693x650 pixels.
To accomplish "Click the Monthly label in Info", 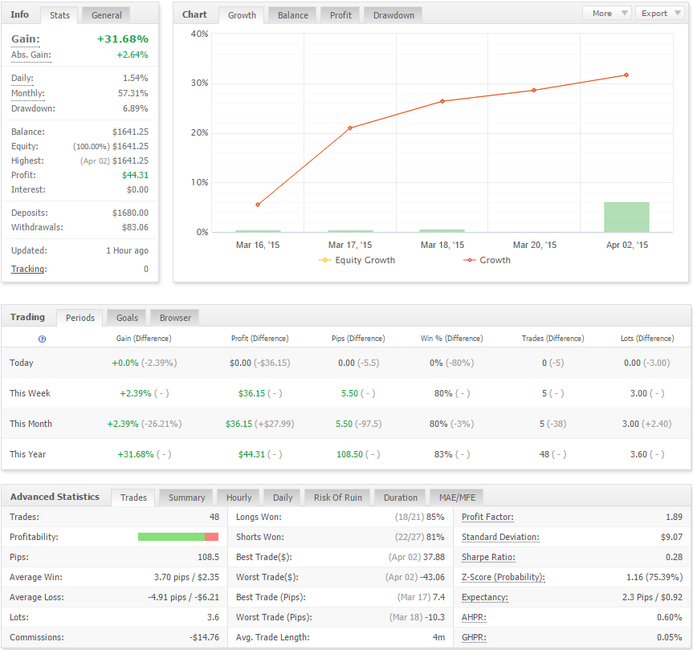I will (x=28, y=93).
